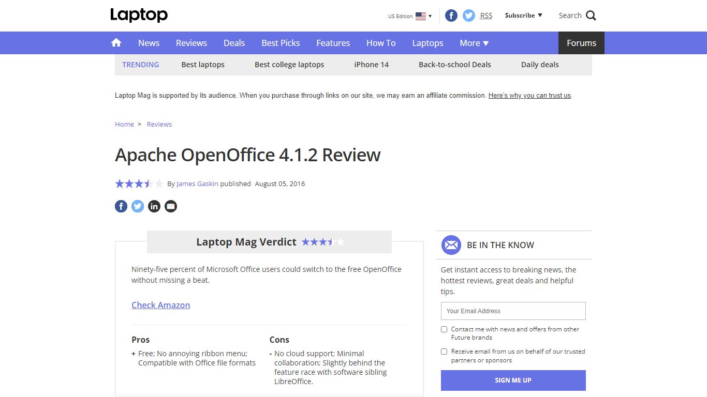Open Twitter page from header icon
This screenshot has height=397, width=707.
pos(469,16)
